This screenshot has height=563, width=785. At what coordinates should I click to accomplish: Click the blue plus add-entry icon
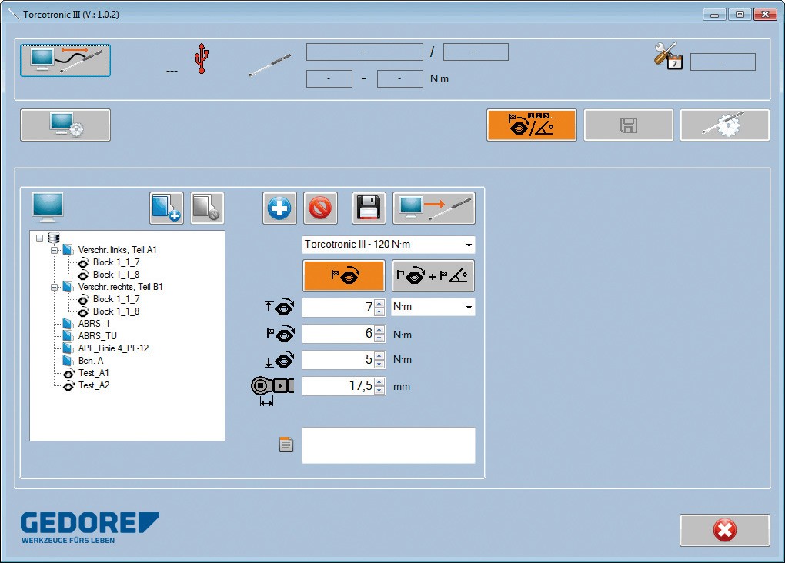click(279, 208)
